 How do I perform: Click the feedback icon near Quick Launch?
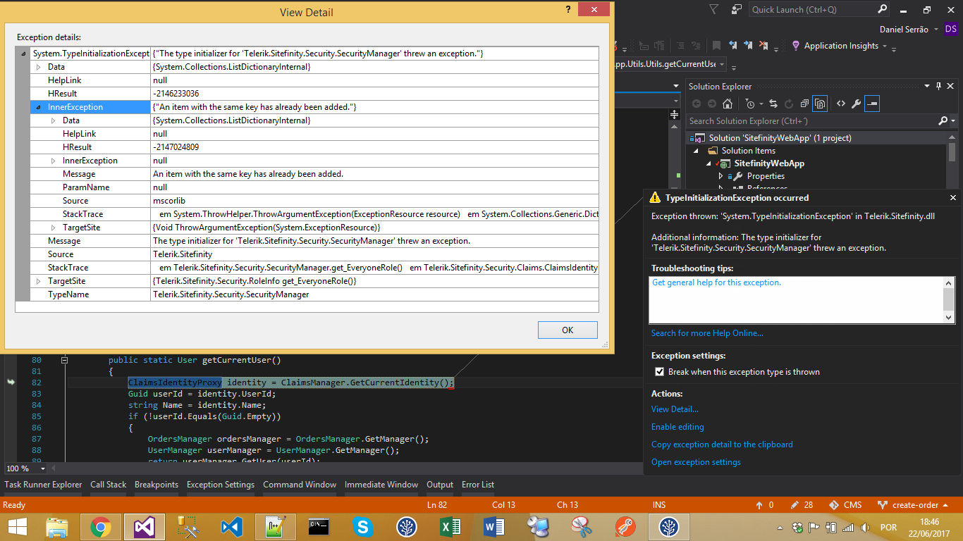(737, 10)
